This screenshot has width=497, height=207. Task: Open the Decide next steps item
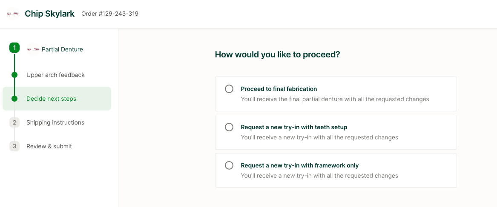point(51,99)
